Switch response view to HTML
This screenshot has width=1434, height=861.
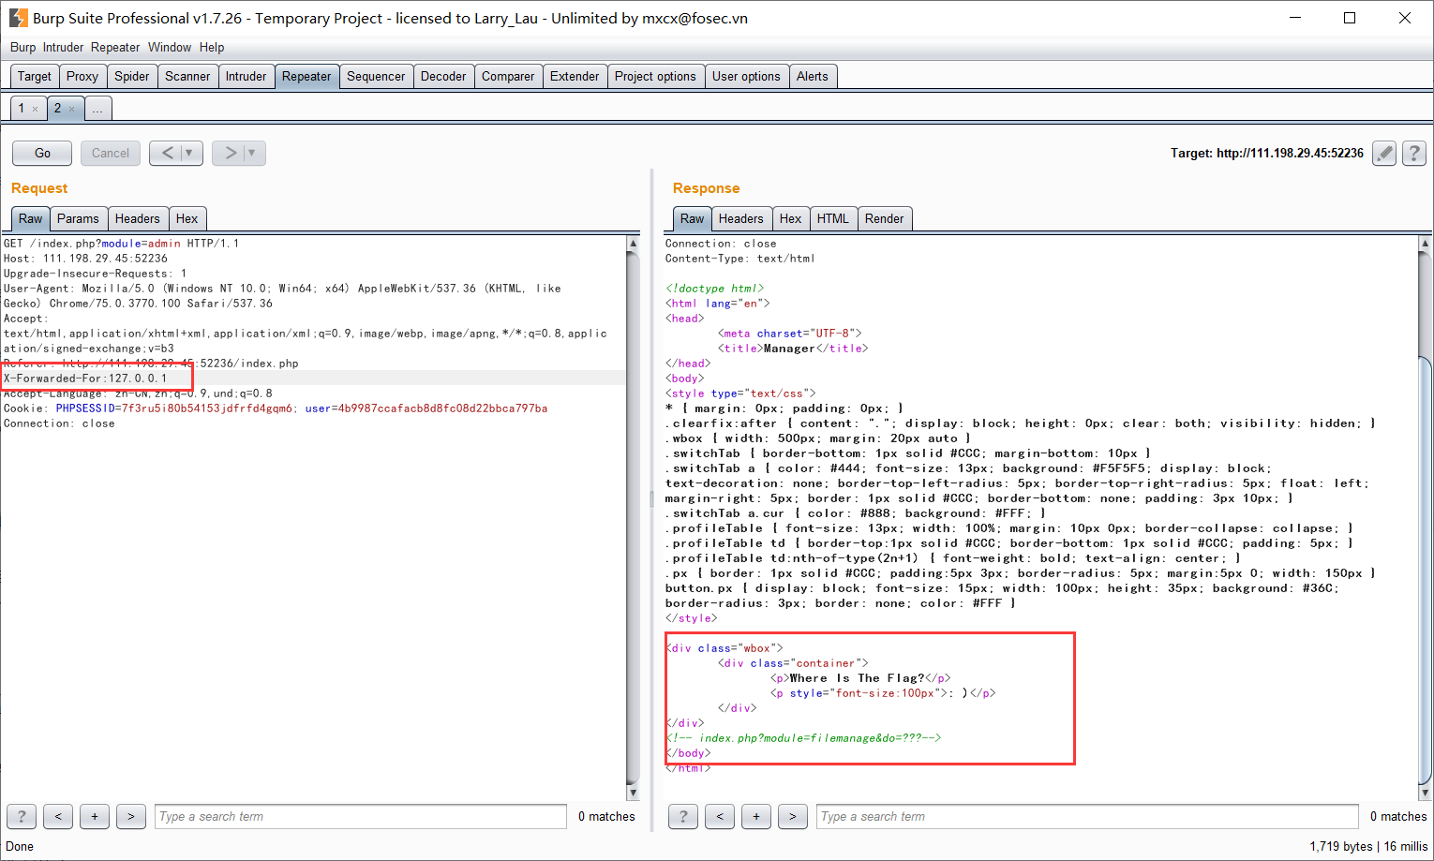click(833, 218)
